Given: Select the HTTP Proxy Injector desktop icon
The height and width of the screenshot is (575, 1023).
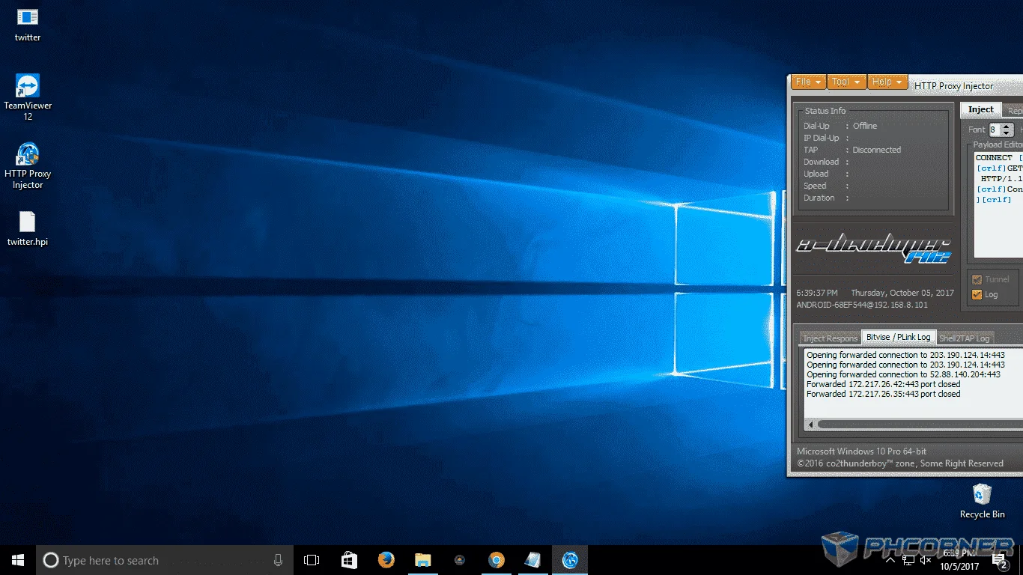Looking at the screenshot, I should pos(28,165).
